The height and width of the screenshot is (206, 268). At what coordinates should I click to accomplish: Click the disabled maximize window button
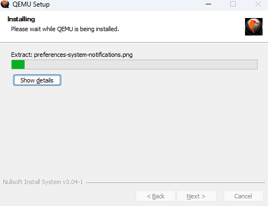(x=233, y=4)
